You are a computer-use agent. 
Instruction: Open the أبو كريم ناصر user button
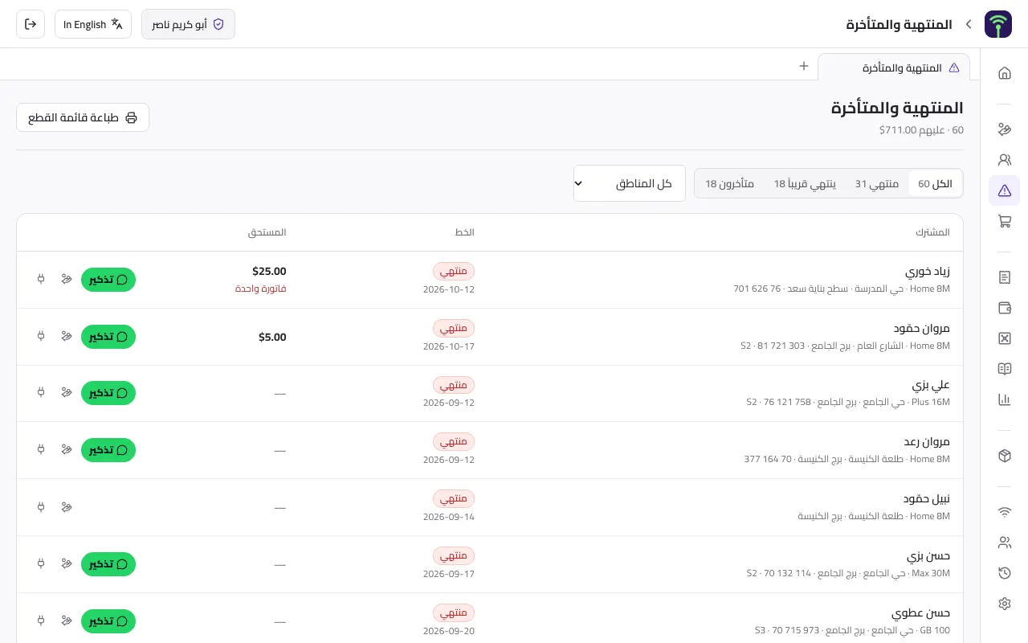coord(188,24)
